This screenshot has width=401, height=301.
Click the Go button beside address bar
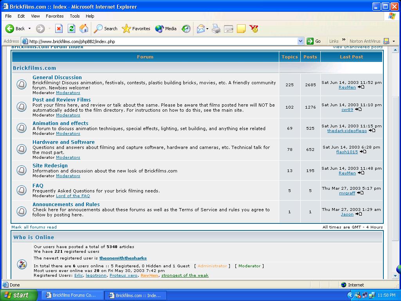(x=314, y=41)
